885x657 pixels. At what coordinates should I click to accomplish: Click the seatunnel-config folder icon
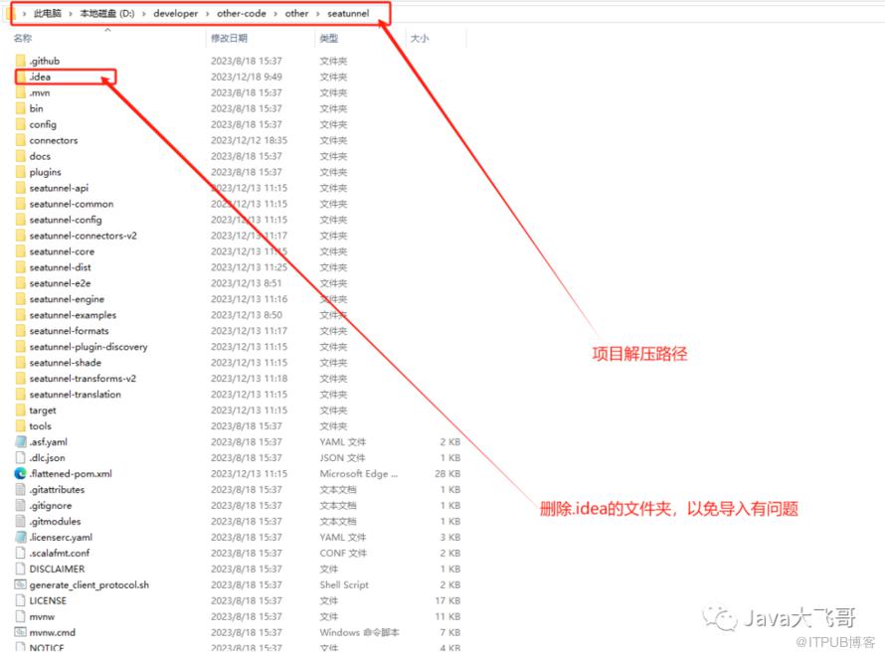click(21, 220)
